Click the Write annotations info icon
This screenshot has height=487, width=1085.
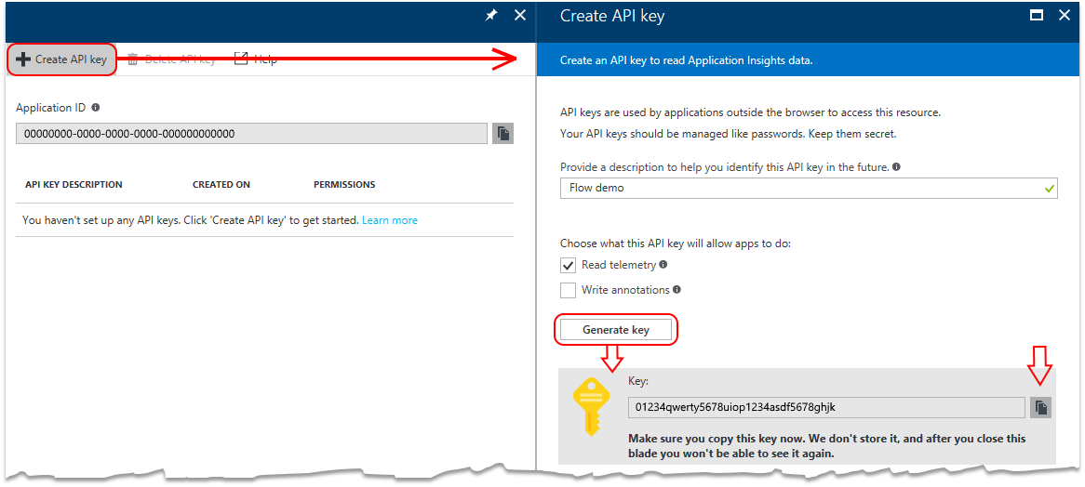coord(676,290)
